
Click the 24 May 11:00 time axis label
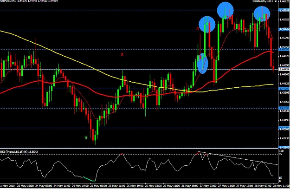pyautogui.click(x=62, y=186)
